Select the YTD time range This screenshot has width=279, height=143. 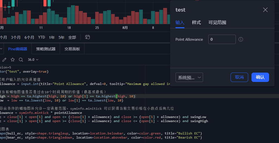[42, 37]
